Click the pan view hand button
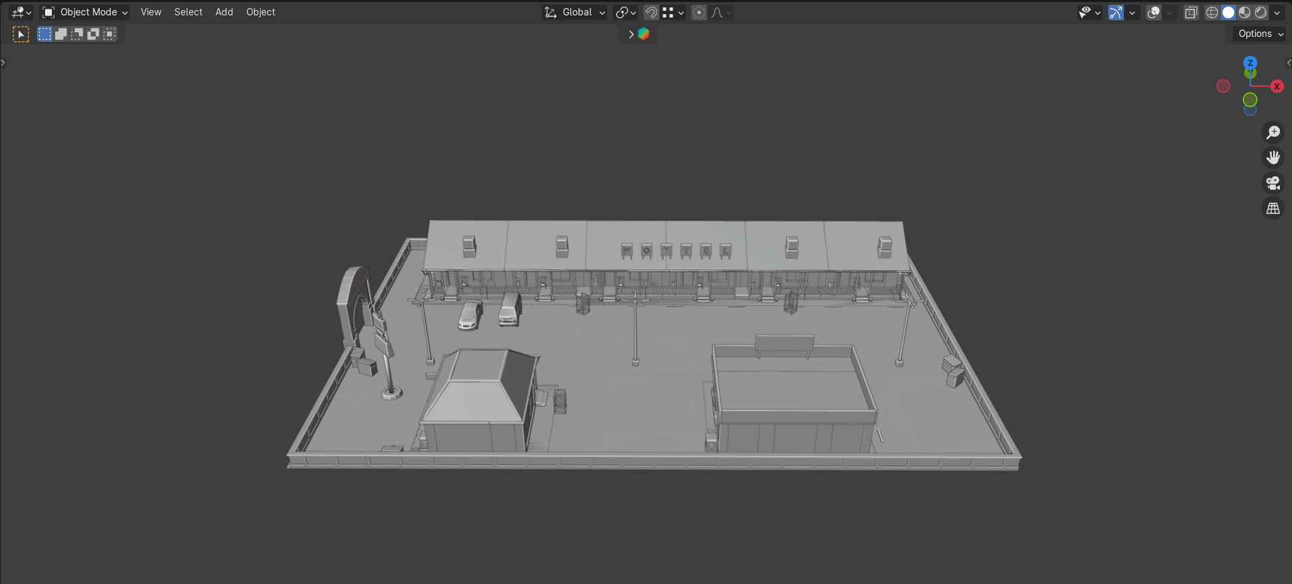 click(x=1273, y=157)
